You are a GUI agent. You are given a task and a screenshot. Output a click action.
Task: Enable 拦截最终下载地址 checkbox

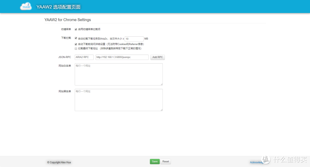[76, 49]
